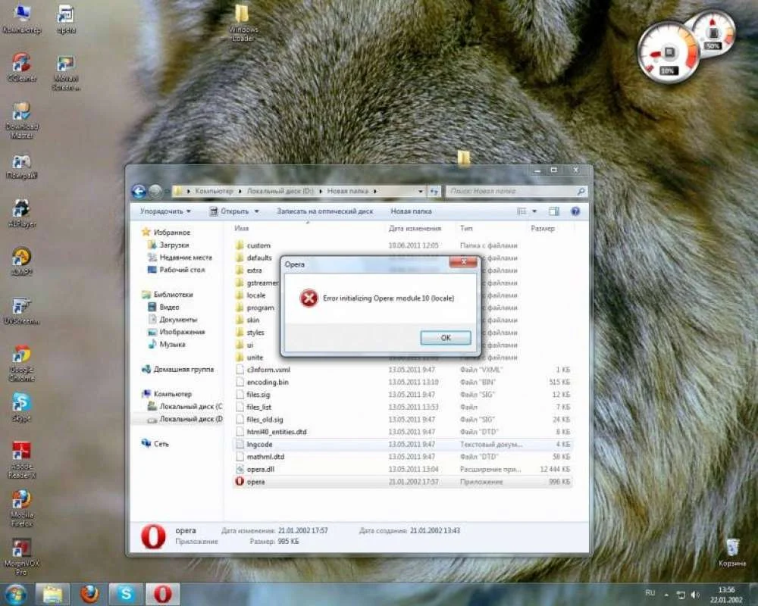758x606 pixels.
Task: Click the volume icon in system tray
Action: [x=695, y=595]
